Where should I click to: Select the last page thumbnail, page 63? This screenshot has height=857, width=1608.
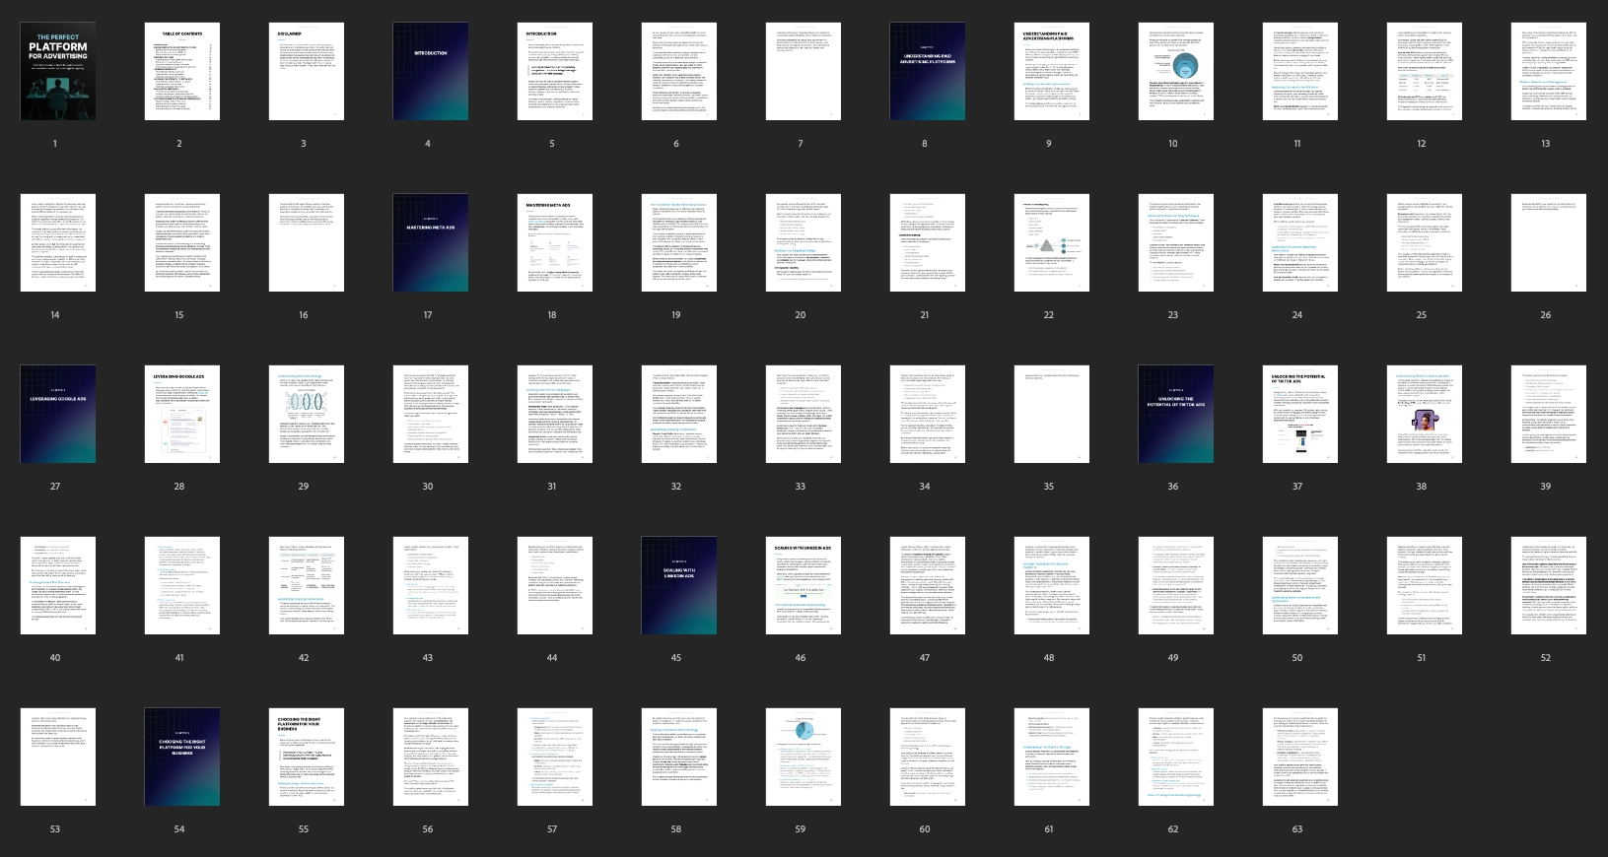(1300, 757)
